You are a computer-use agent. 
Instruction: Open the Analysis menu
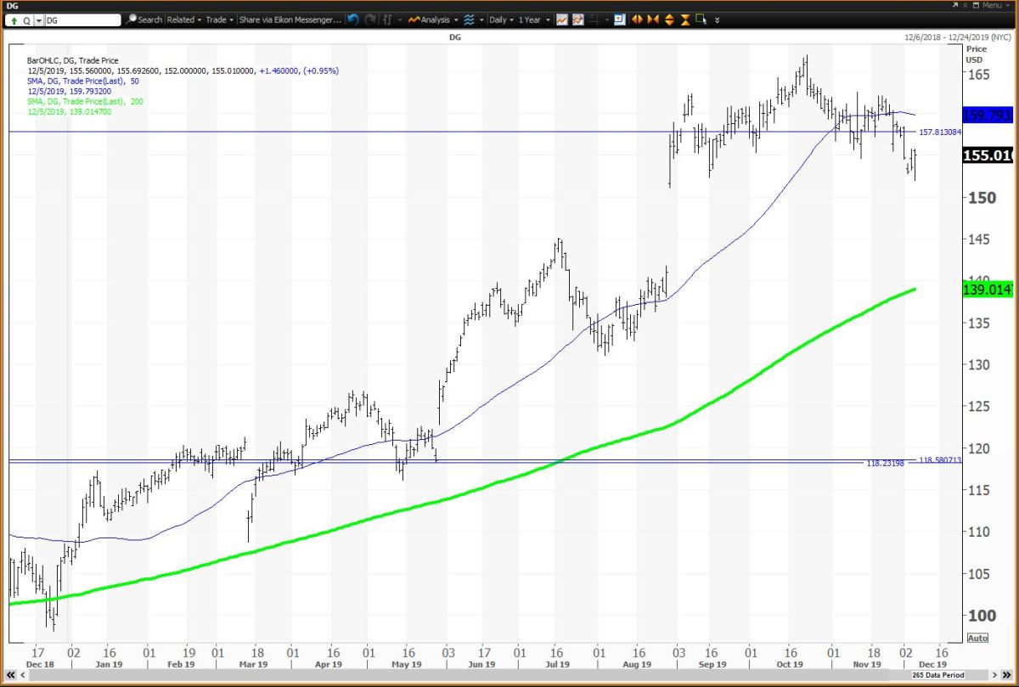point(433,20)
